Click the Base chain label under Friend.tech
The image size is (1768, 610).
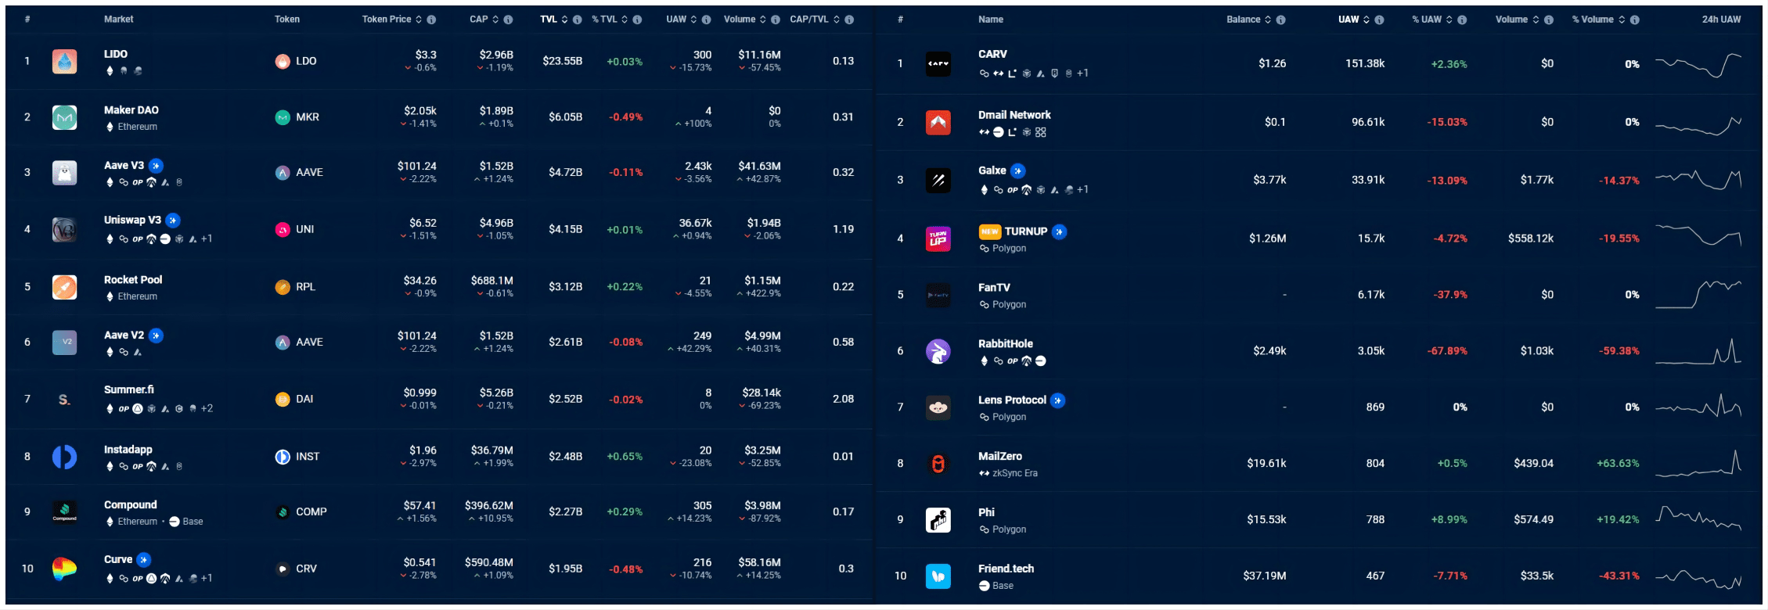tap(1003, 586)
